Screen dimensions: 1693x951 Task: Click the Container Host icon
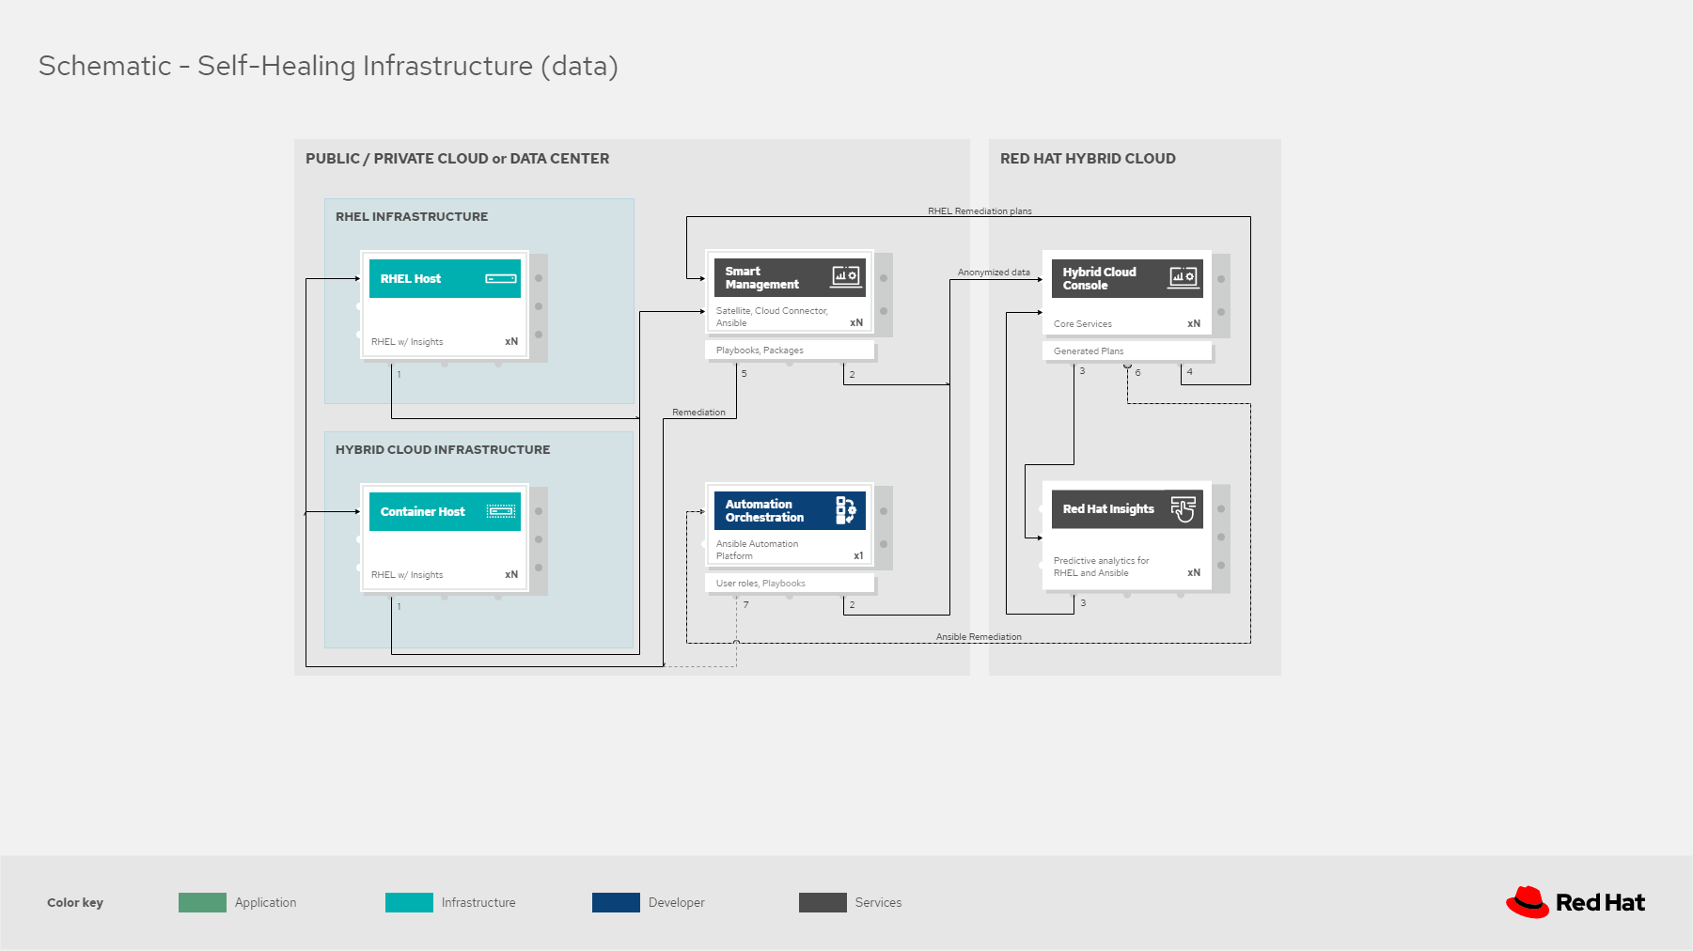pos(500,512)
